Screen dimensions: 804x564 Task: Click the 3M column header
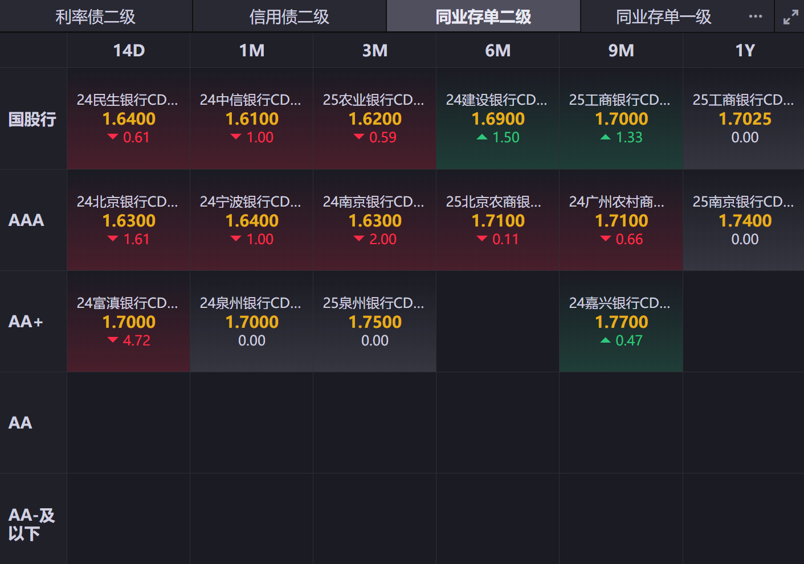point(375,51)
